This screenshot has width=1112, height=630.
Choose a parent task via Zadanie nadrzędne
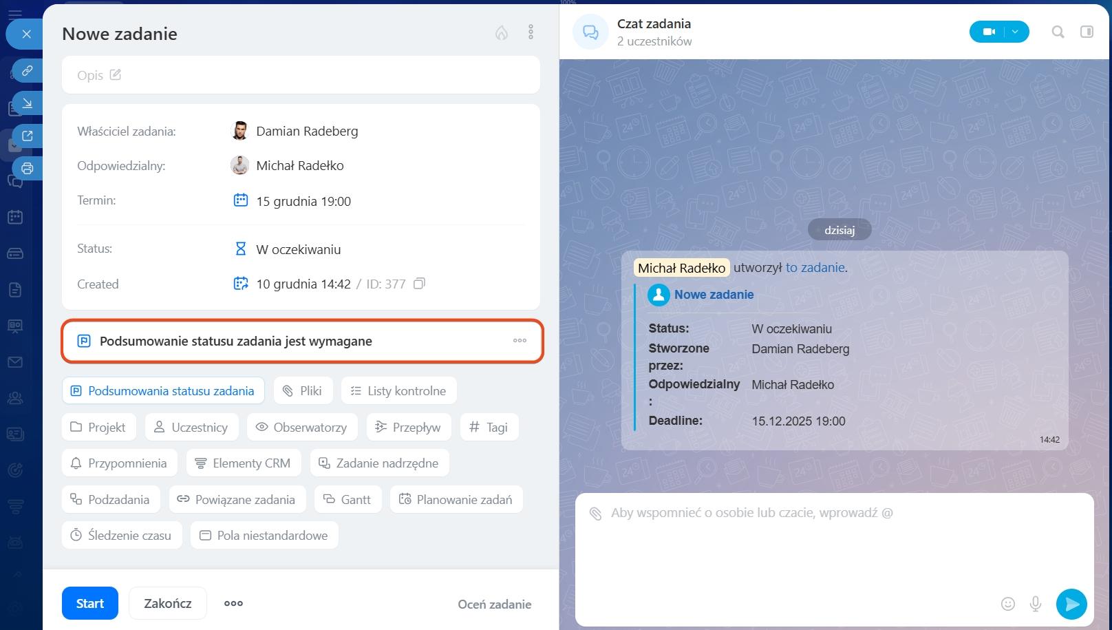(380, 463)
